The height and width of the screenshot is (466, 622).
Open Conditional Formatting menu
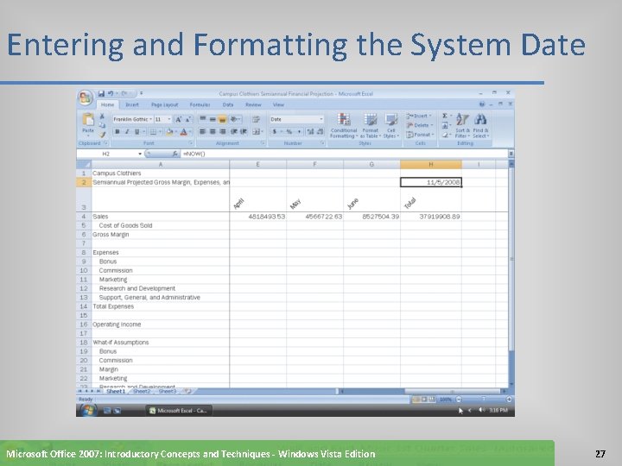click(x=344, y=126)
